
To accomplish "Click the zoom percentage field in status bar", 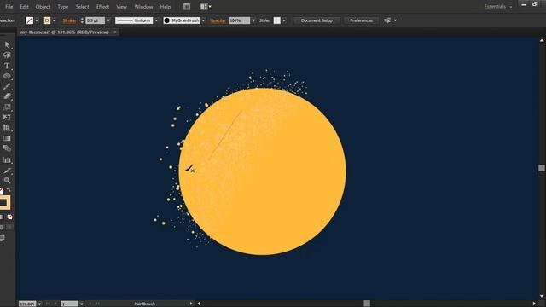I will coord(27,304).
